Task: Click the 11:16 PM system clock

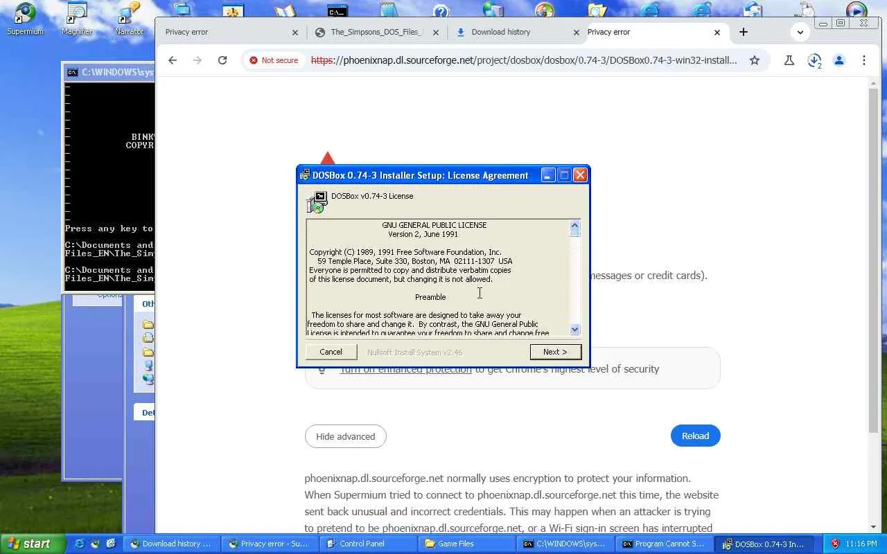Action: click(x=861, y=544)
